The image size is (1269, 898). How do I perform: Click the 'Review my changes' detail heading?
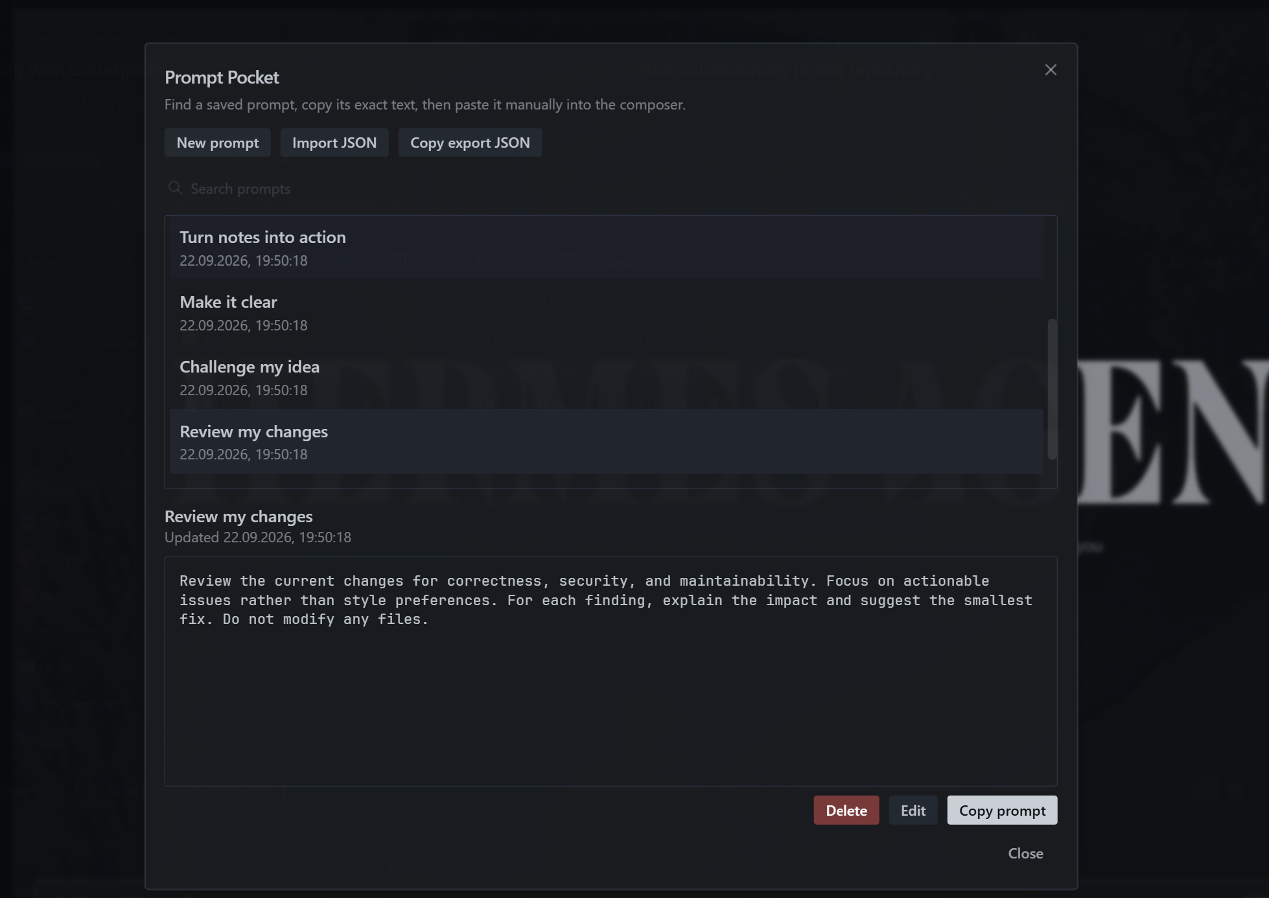(x=239, y=516)
